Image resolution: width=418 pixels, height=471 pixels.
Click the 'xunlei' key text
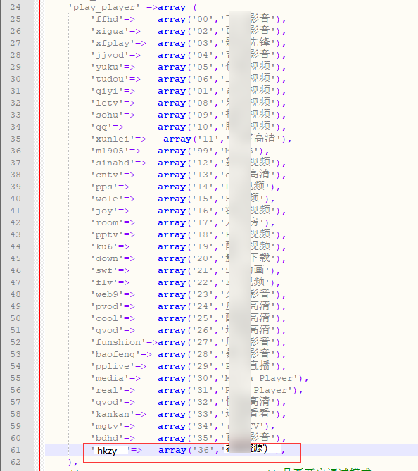113,139
